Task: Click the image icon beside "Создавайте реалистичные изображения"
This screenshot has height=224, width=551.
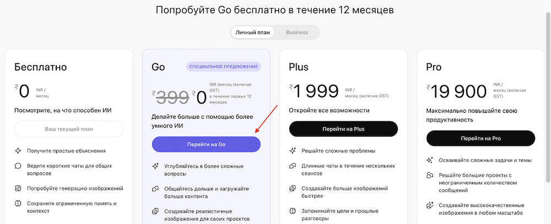Action: (x=155, y=211)
